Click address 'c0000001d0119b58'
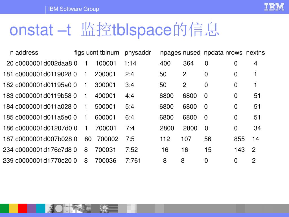 (43, 96)
